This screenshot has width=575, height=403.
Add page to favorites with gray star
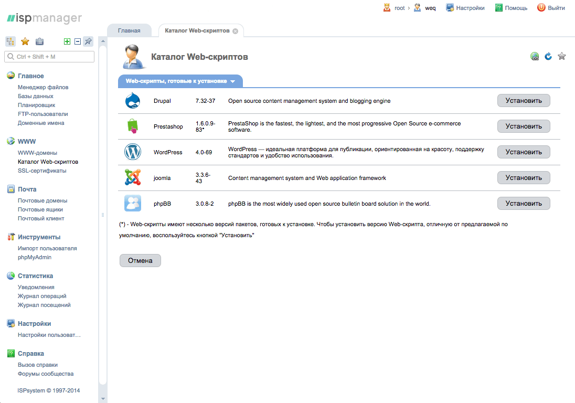[x=562, y=56]
